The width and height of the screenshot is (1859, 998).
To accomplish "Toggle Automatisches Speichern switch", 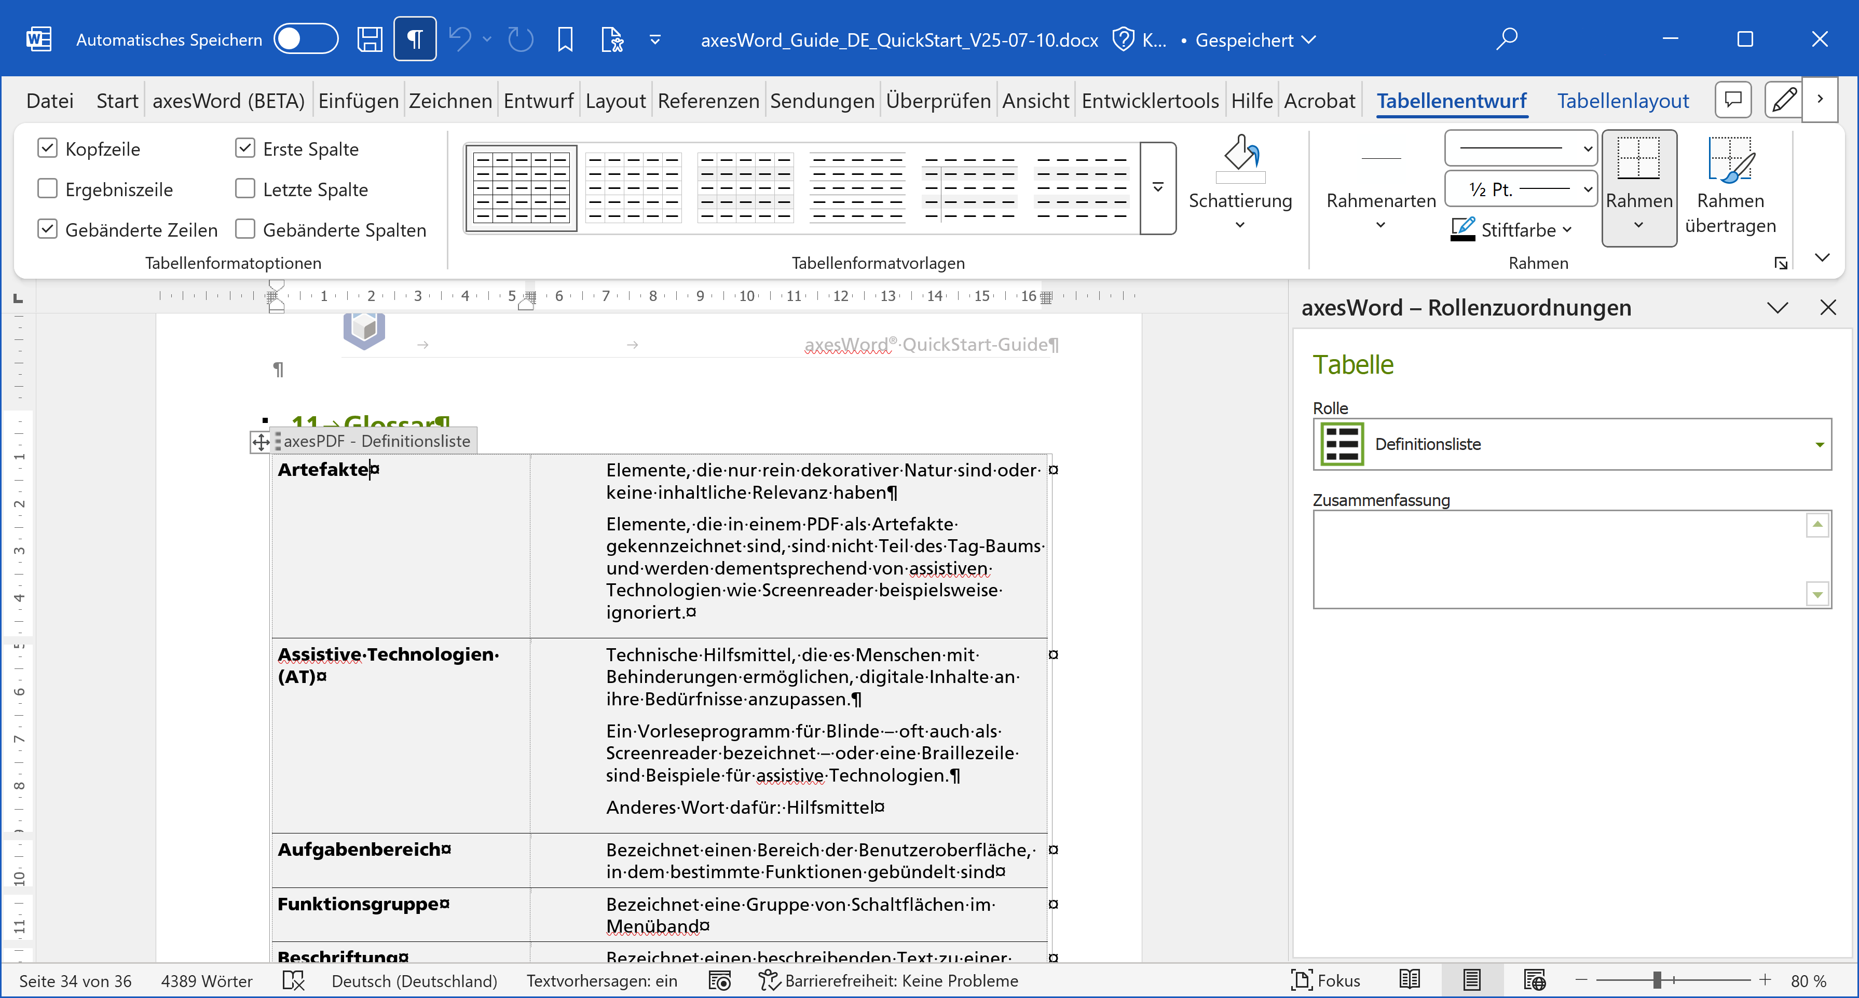I will [x=305, y=39].
